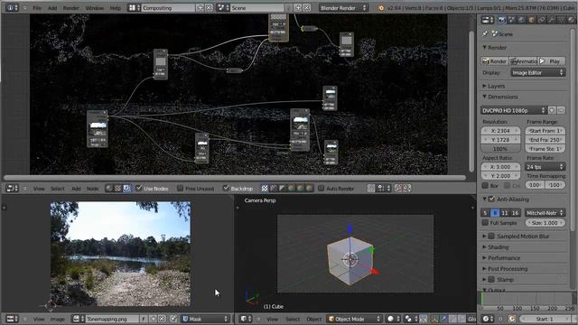Image resolution: width=578 pixels, height=325 pixels.
Task: Open the File menu
Action: tap(37, 8)
